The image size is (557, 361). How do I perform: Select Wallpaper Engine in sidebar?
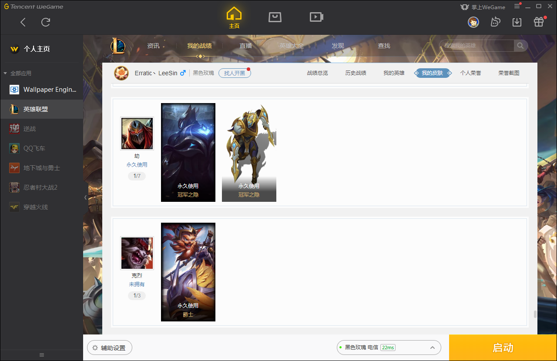pos(41,90)
